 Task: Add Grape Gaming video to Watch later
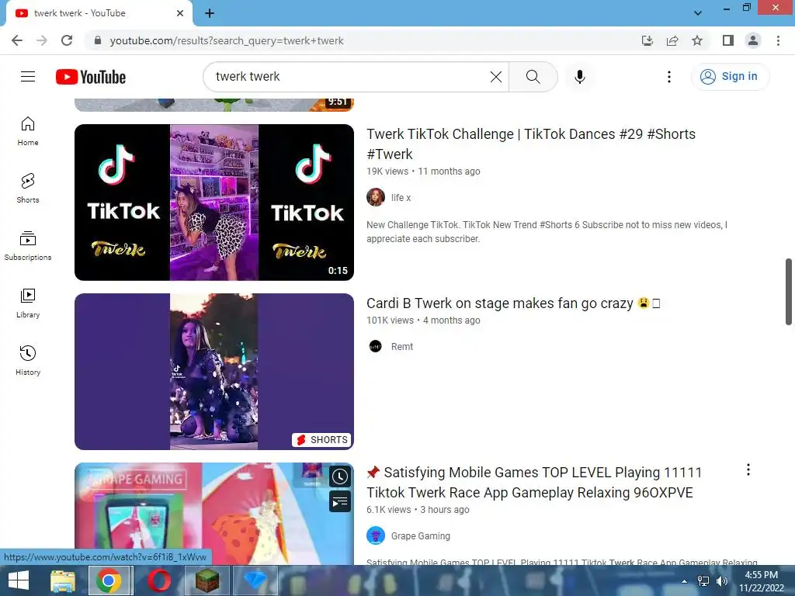(340, 476)
